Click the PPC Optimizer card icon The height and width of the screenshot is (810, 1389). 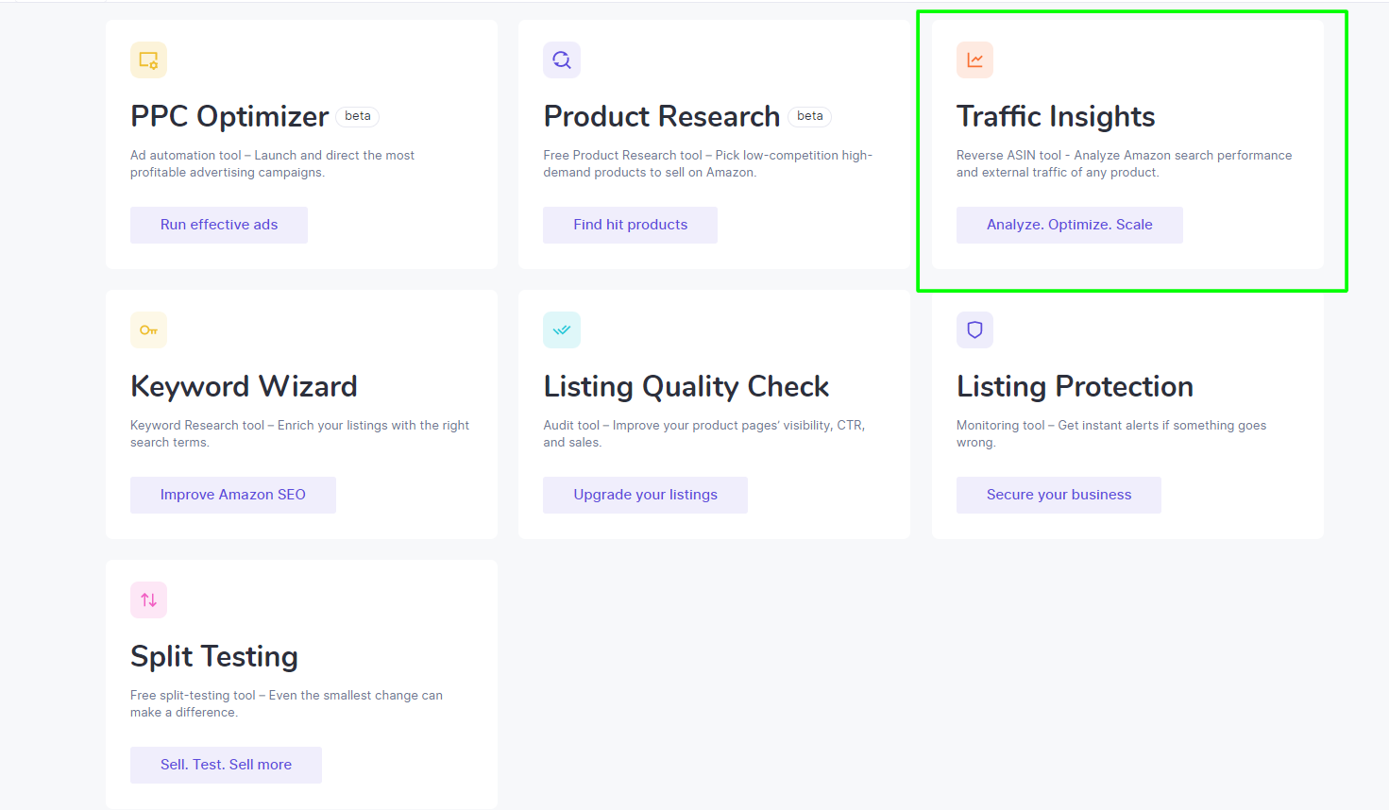pos(148,60)
